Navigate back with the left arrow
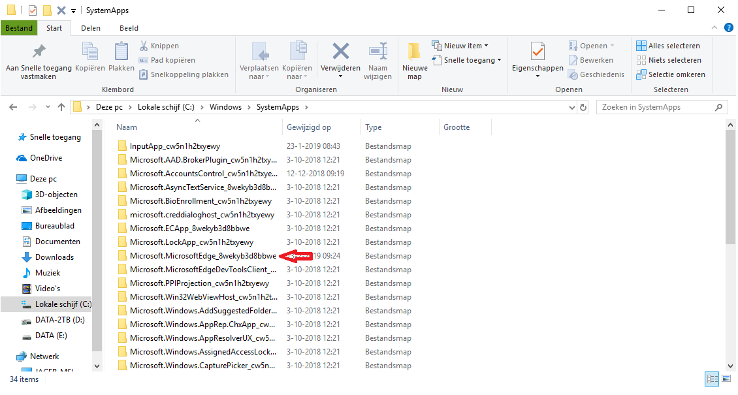The image size is (738, 395). pyautogui.click(x=13, y=107)
